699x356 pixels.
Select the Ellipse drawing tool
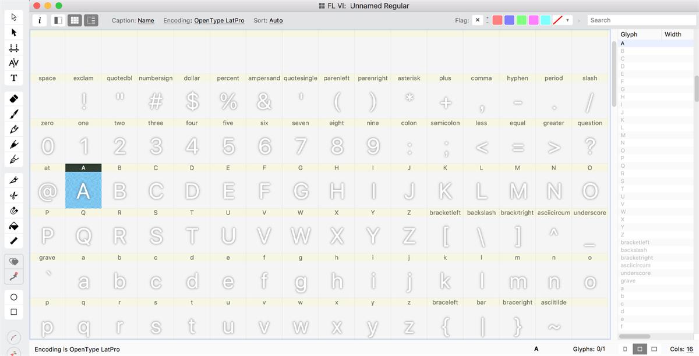(x=13, y=297)
